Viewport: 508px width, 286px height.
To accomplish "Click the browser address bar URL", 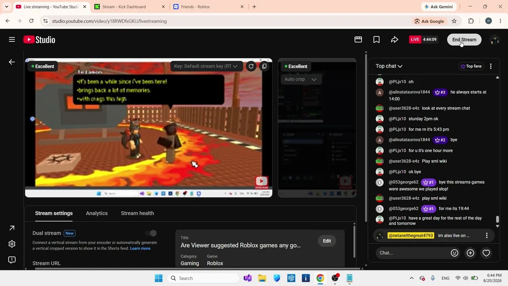I will click(x=109, y=21).
